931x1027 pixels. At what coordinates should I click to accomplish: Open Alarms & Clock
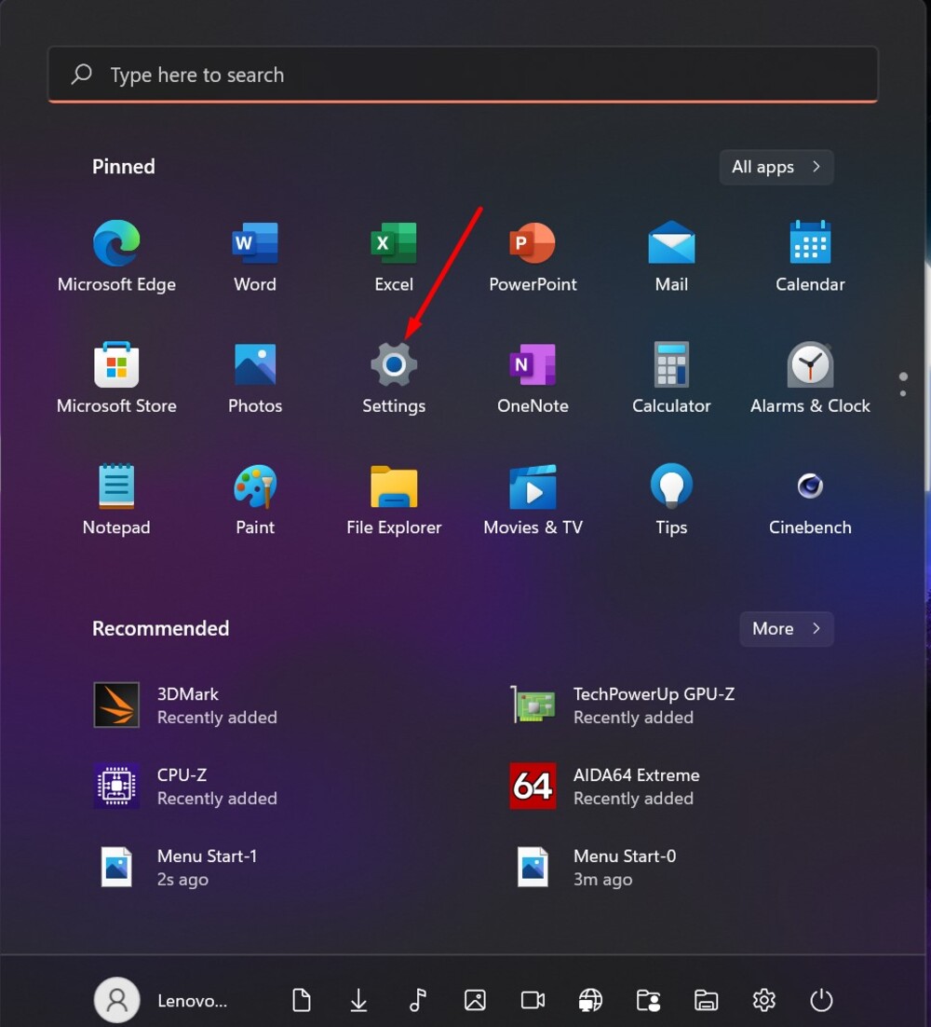(x=810, y=377)
